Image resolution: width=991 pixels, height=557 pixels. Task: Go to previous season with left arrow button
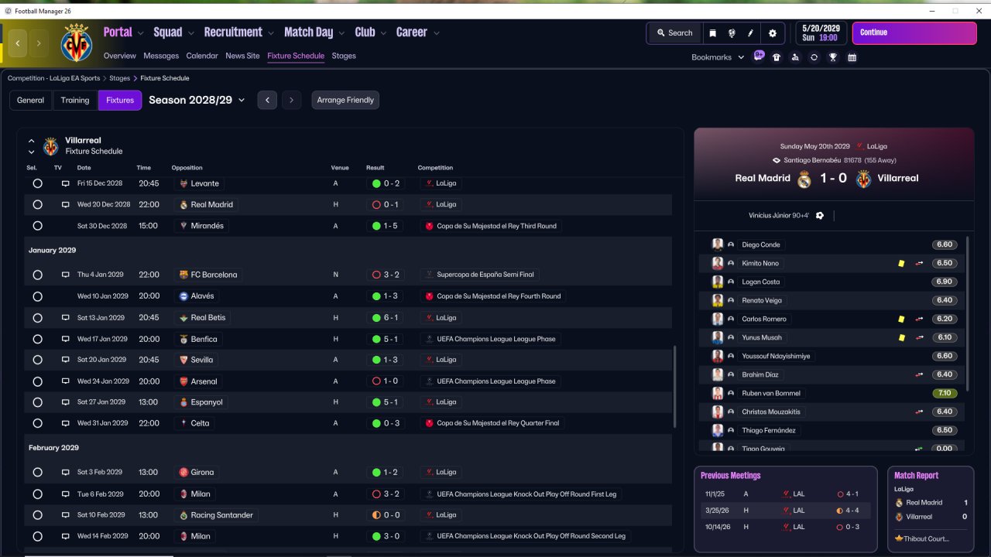pos(267,101)
